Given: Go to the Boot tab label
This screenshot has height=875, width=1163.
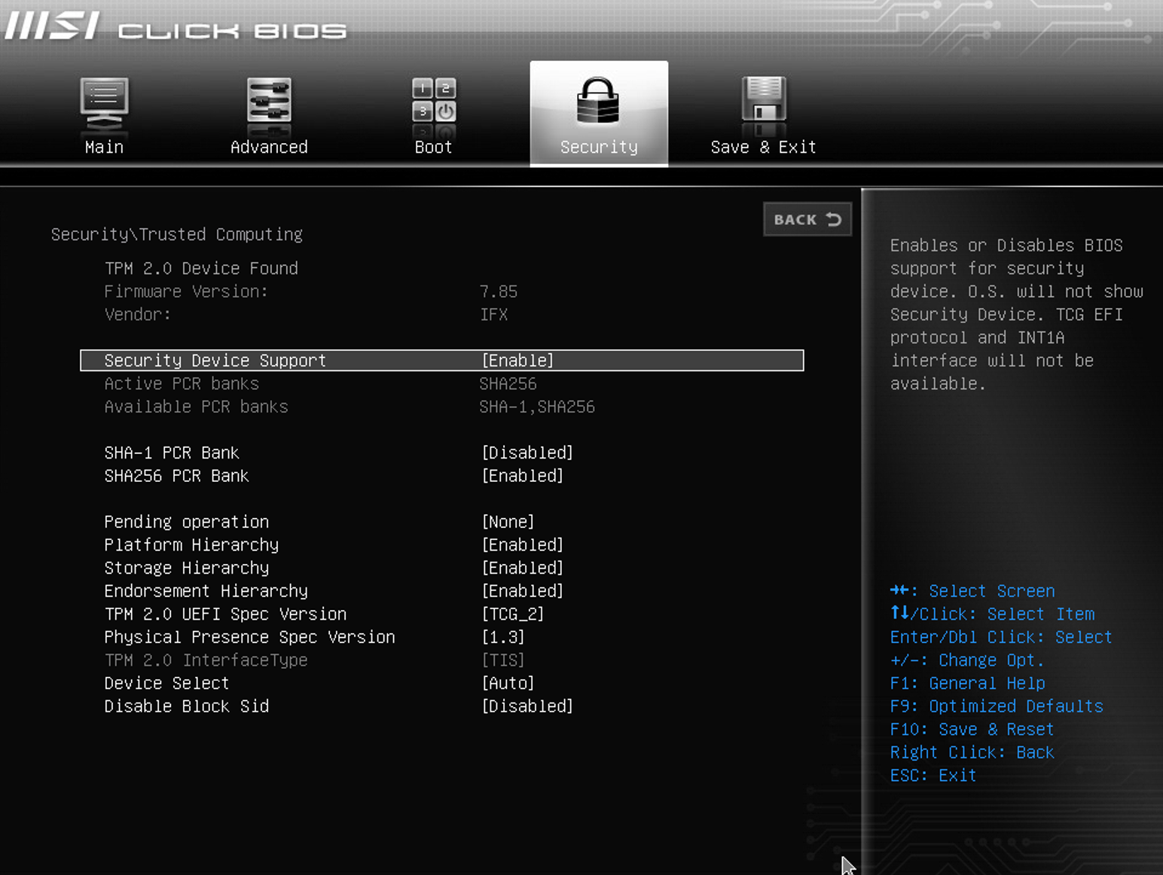Looking at the screenshot, I should 434,147.
